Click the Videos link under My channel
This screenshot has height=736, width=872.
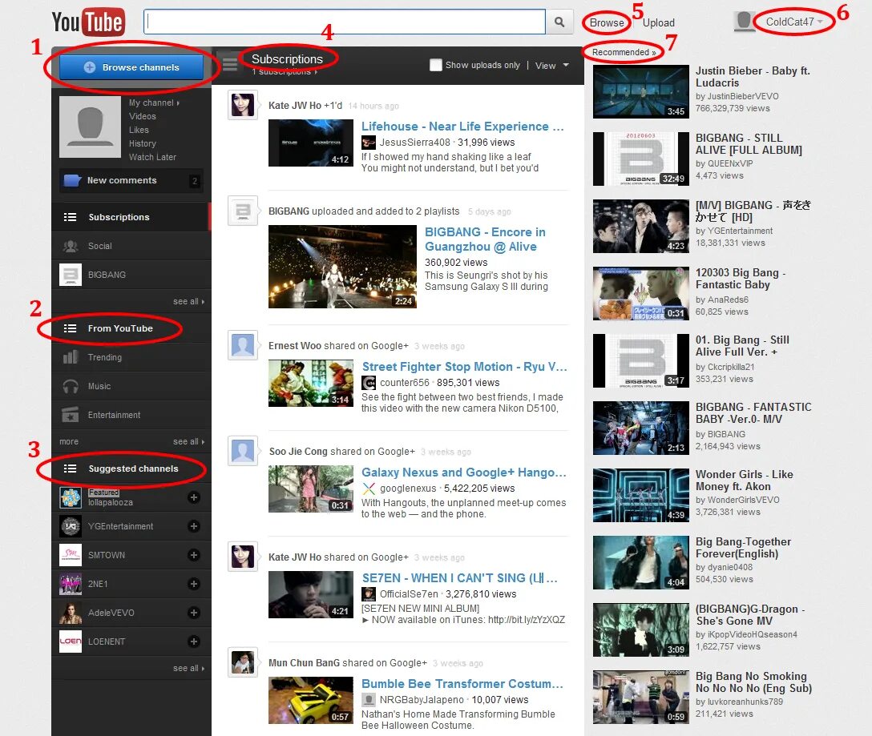click(x=143, y=116)
